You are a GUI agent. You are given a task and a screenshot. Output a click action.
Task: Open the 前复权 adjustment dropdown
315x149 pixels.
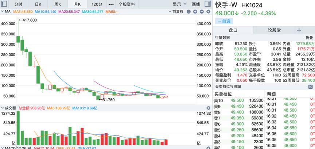(176, 12)
